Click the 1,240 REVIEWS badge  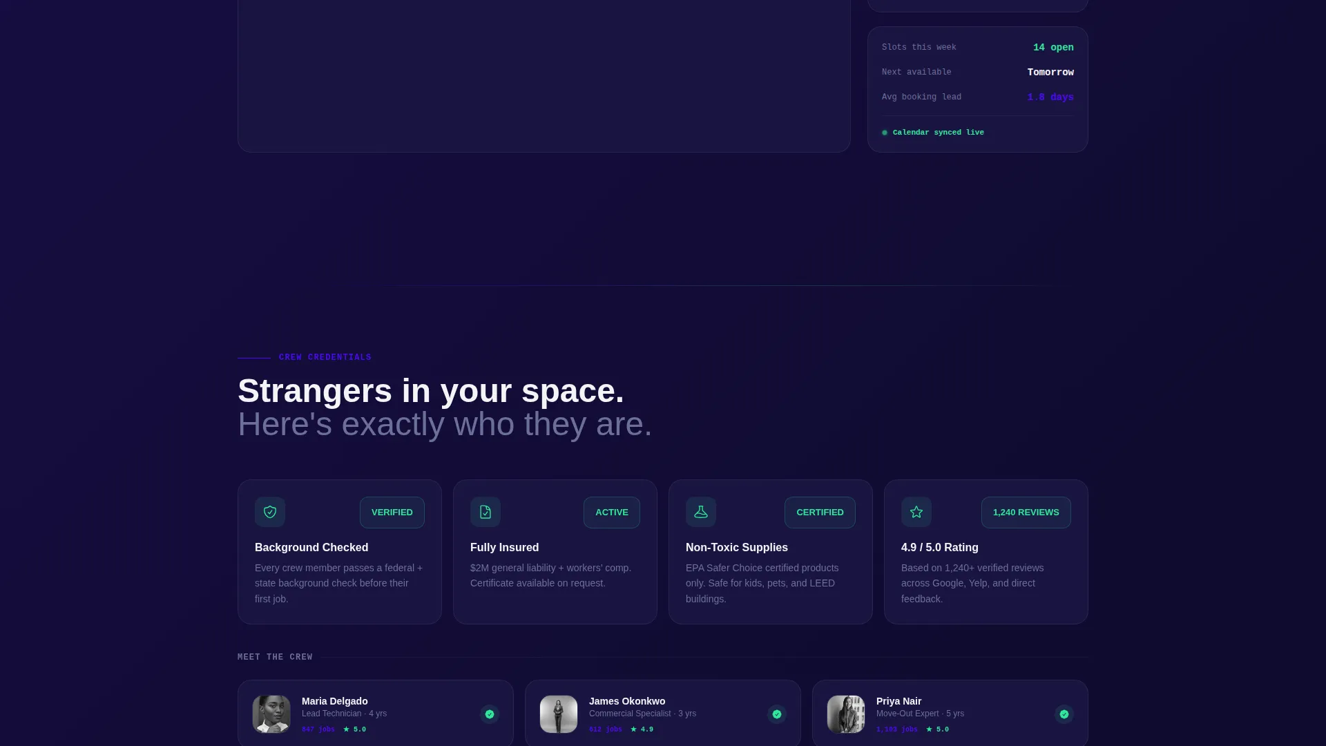tap(1026, 513)
